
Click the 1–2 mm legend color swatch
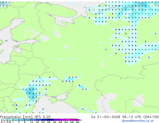(x=16, y=120)
